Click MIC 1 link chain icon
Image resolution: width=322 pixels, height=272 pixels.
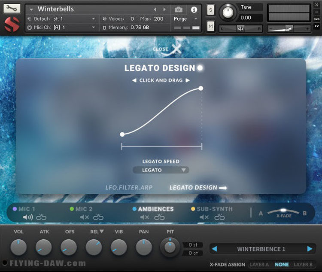[x=41, y=217]
